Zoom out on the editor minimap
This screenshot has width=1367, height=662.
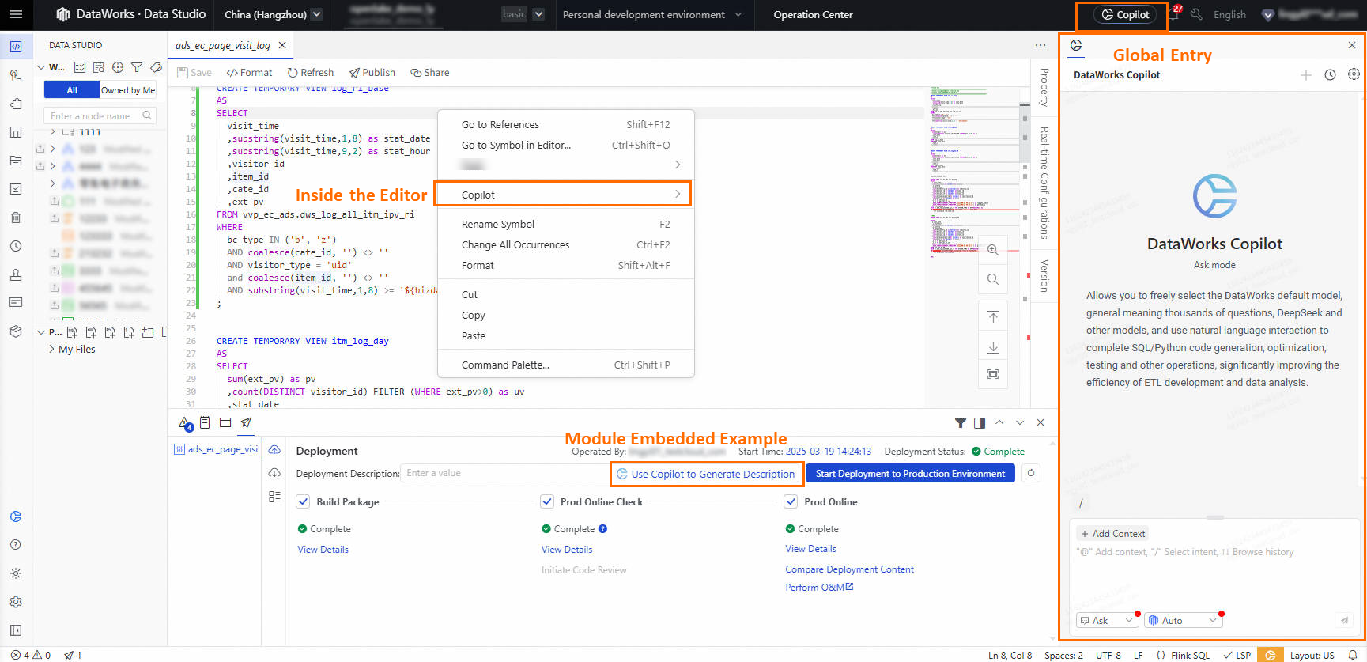[x=993, y=279]
